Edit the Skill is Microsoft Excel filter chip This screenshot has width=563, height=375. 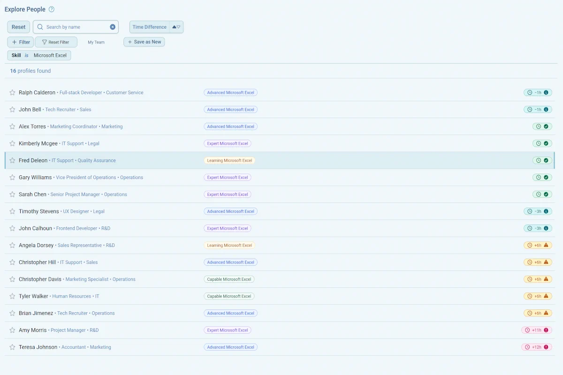coord(39,55)
